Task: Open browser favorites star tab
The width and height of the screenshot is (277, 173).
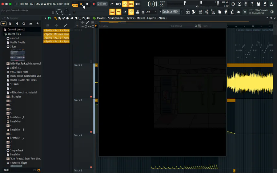Action: (x=38, y=23)
